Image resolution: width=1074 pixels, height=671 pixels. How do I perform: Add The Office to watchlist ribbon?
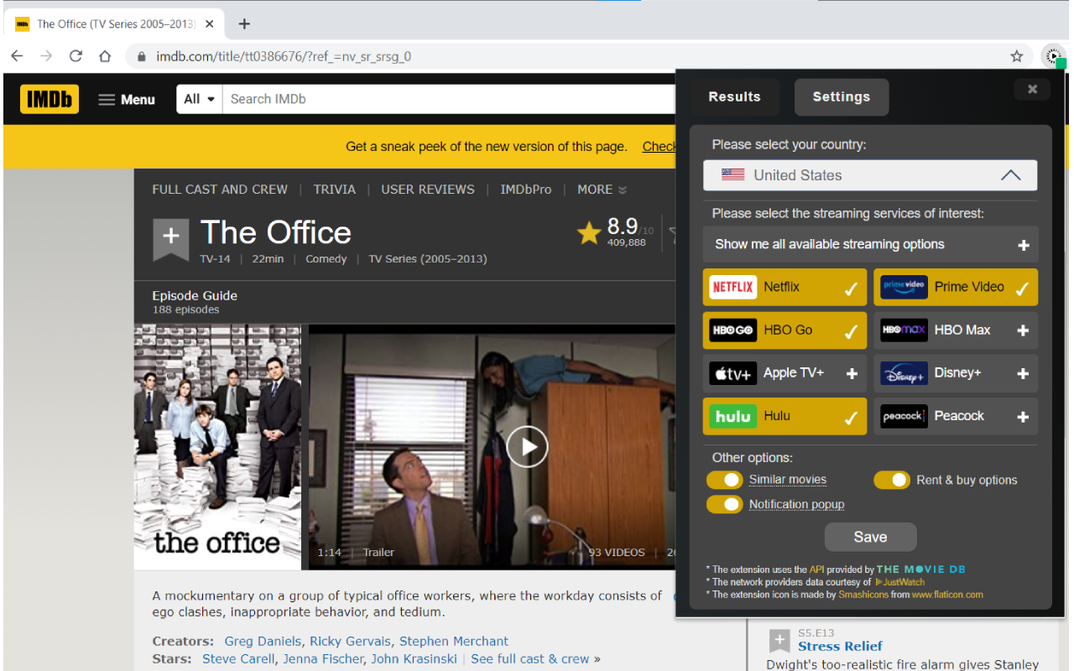[x=170, y=238]
